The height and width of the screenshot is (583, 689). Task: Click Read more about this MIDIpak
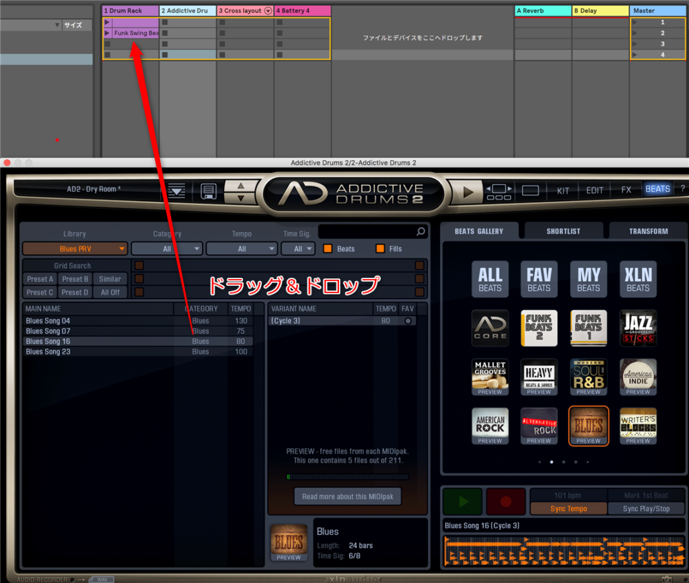pos(347,496)
